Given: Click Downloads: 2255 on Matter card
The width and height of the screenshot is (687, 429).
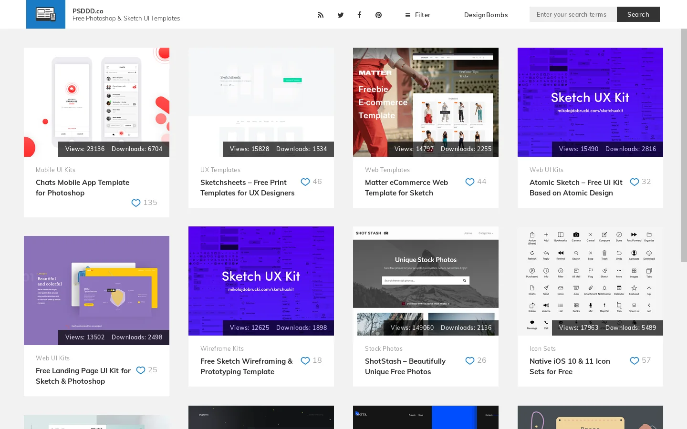Looking at the screenshot, I should click(x=466, y=149).
